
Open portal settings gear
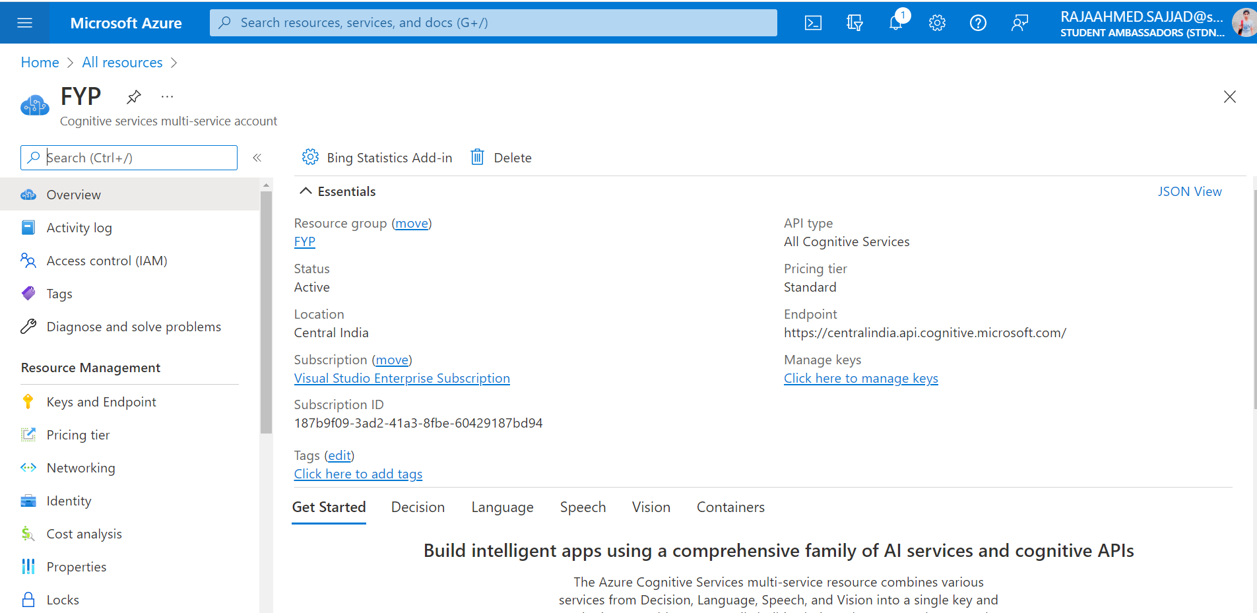point(937,23)
